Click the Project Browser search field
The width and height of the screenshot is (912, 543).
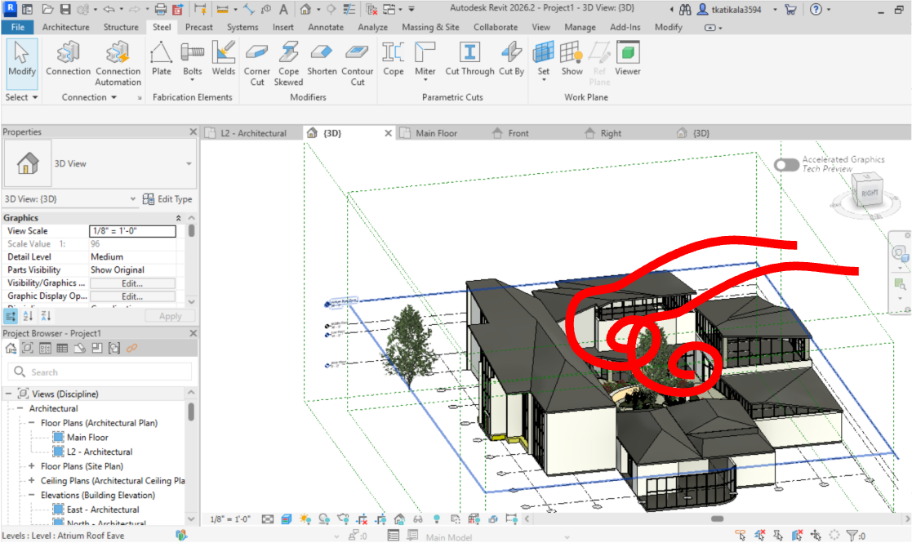(100, 372)
